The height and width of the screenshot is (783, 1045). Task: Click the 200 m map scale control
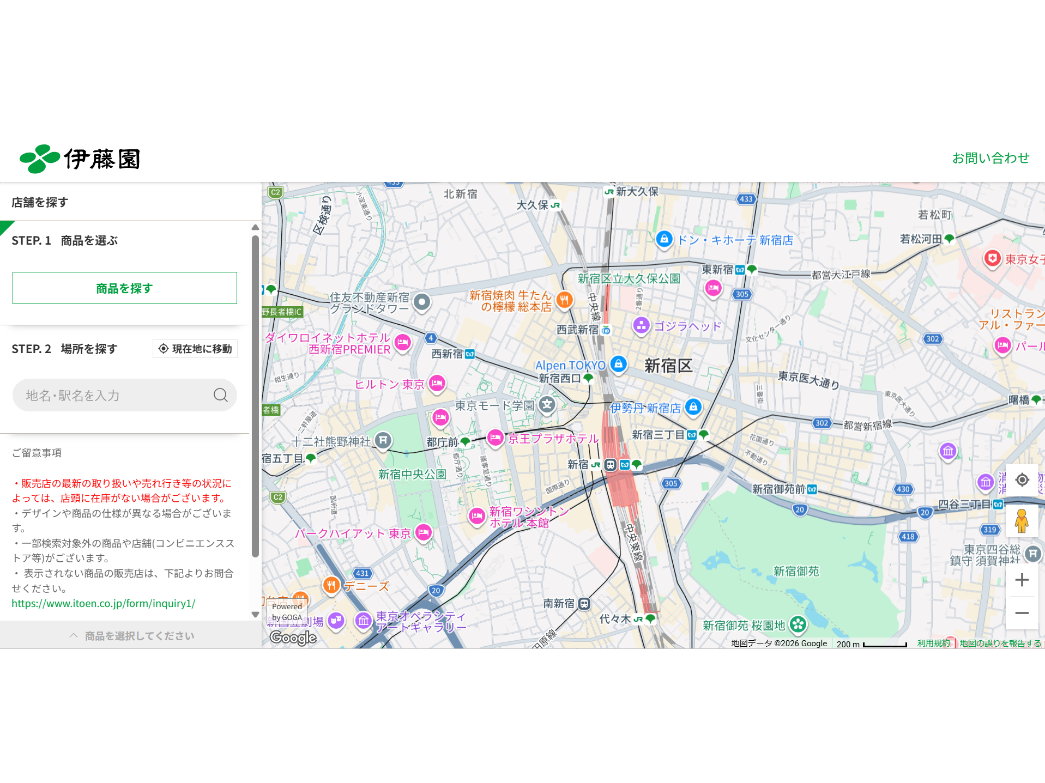pos(871,644)
